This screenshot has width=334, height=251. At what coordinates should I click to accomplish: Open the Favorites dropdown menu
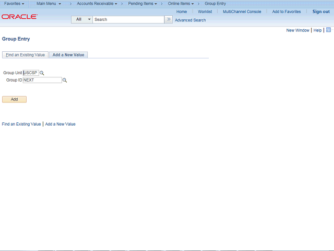(x=14, y=4)
